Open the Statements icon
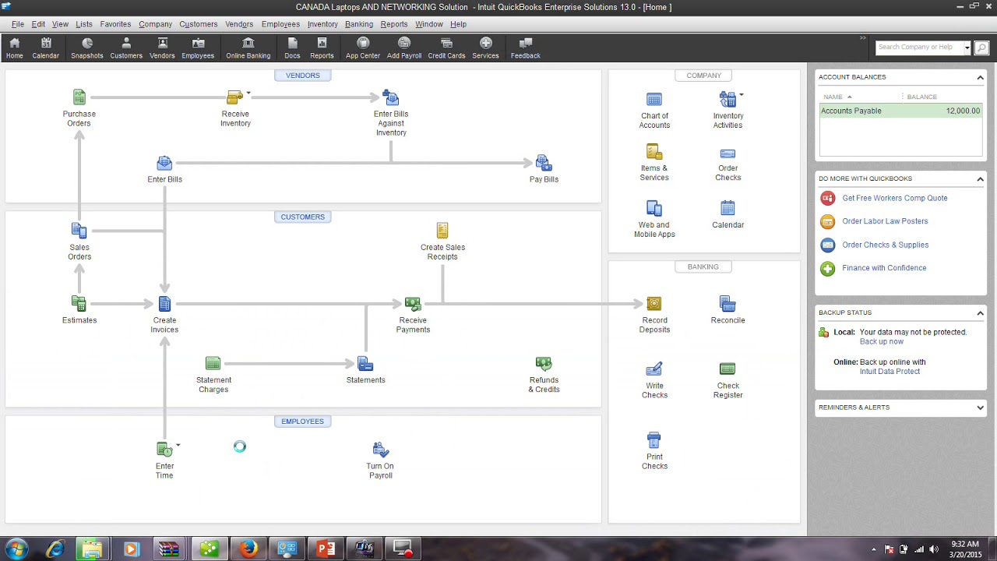This screenshot has width=997, height=561. click(x=365, y=364)
